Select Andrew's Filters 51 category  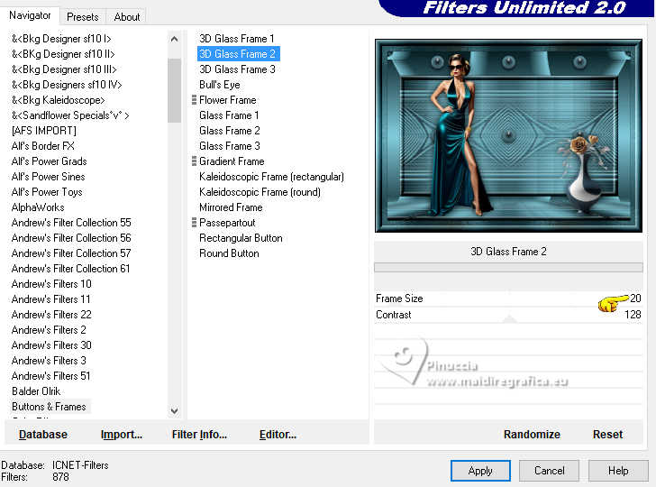[x=51, y=375]
